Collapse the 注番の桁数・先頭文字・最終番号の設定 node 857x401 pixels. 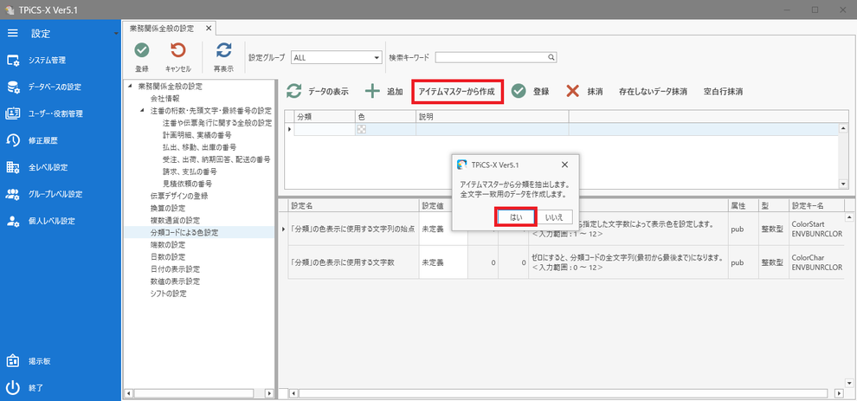pos(143,111)
